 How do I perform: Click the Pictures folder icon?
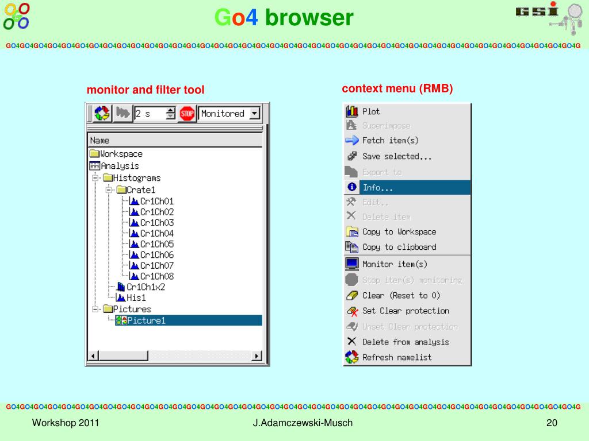pos(108,308)
